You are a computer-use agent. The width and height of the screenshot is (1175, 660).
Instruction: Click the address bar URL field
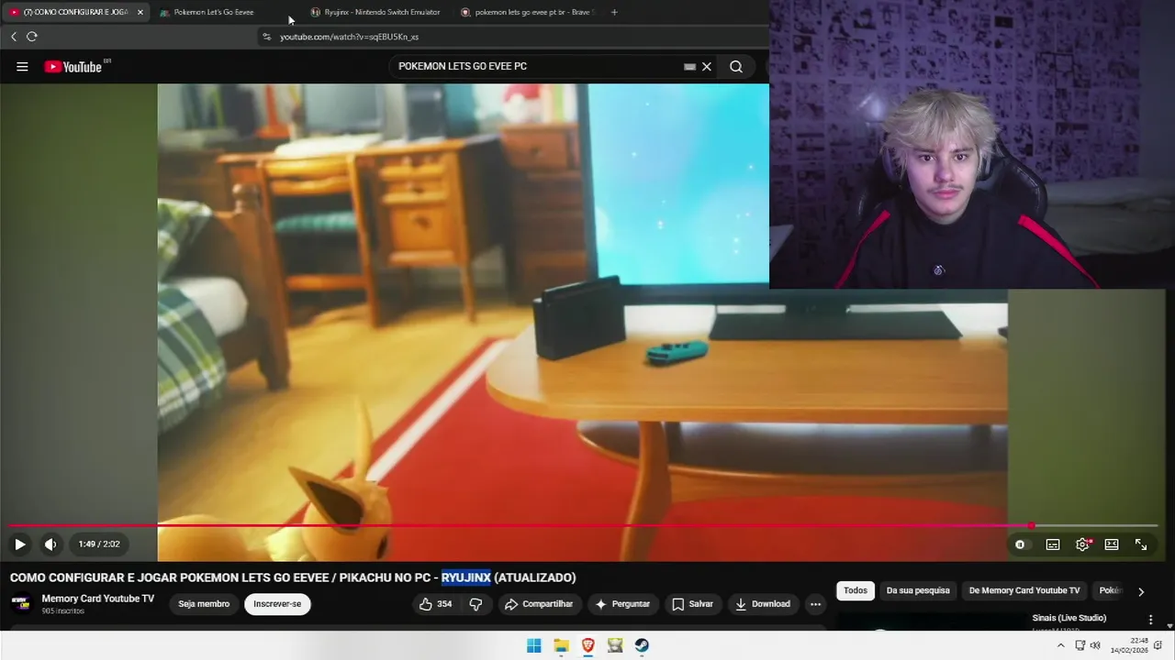click(514, 37)
